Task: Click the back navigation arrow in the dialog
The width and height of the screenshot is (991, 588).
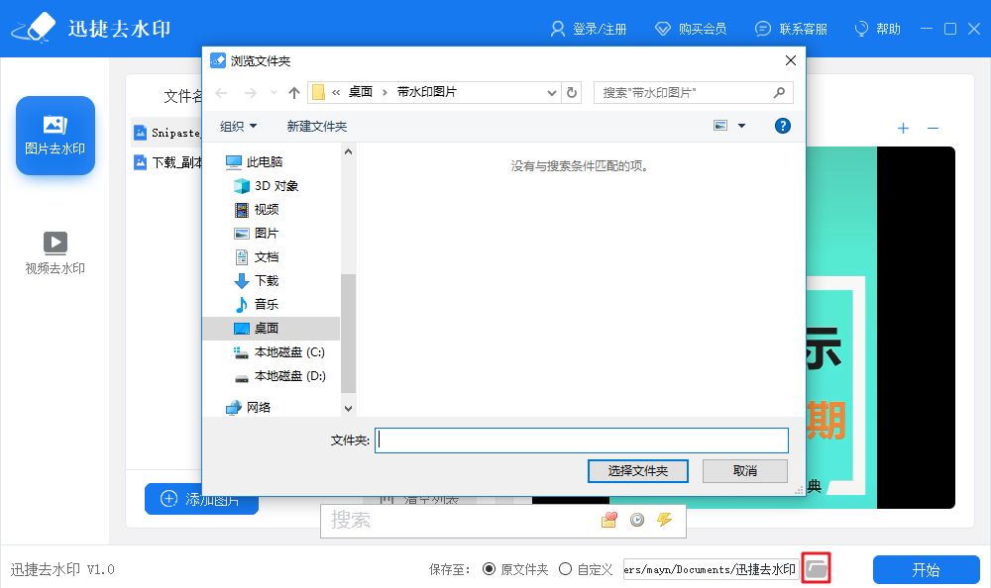Action: 219,92
